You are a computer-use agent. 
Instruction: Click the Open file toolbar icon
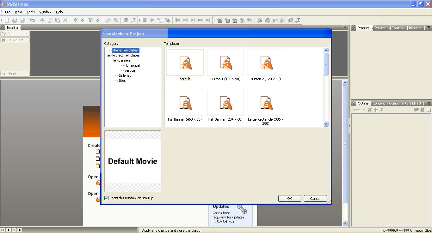15,20
